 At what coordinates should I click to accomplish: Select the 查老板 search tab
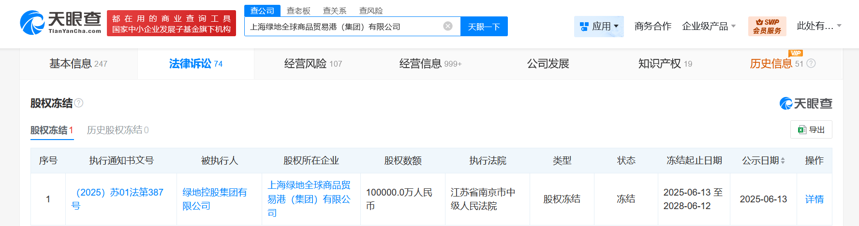pyautogui.click(x=298, y=11)
